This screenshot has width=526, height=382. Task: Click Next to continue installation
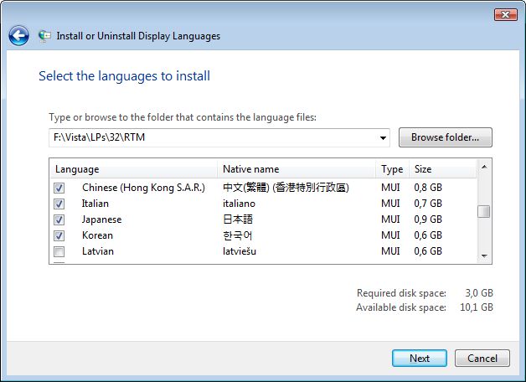(x=420, y=359)
